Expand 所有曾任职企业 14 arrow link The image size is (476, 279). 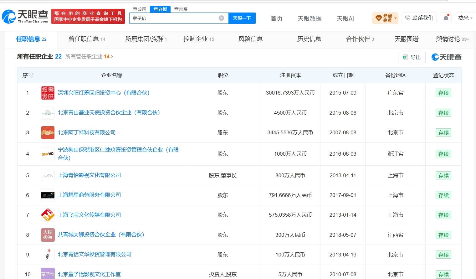point(89,56)
